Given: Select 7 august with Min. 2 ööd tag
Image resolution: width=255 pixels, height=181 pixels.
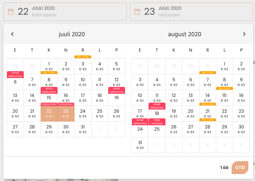Looking at the screenshot, I should [208, 82].
